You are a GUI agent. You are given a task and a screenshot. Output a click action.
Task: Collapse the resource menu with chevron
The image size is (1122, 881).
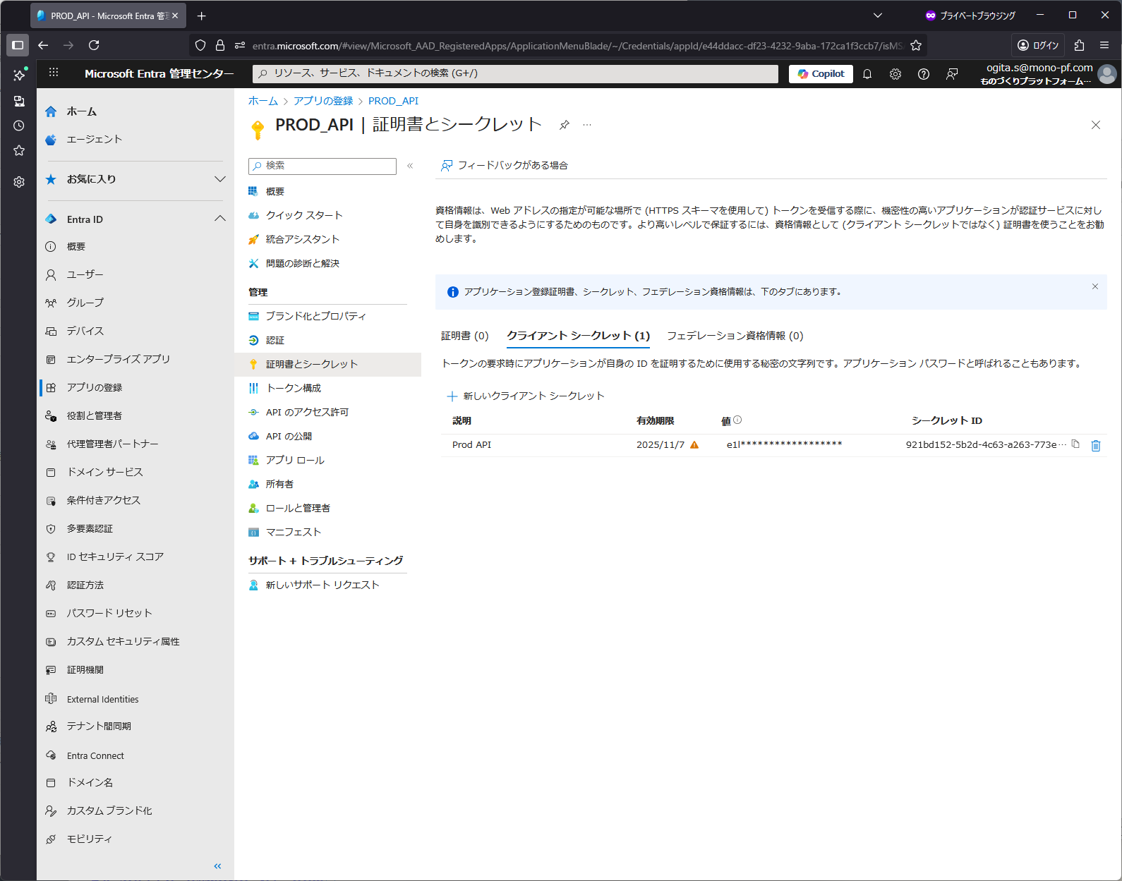pos(410,166)
